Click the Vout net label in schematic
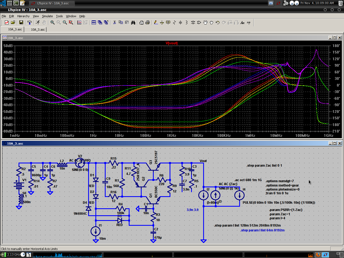The width and height of the screenshot is (344, 258). [x=203, y=161]
